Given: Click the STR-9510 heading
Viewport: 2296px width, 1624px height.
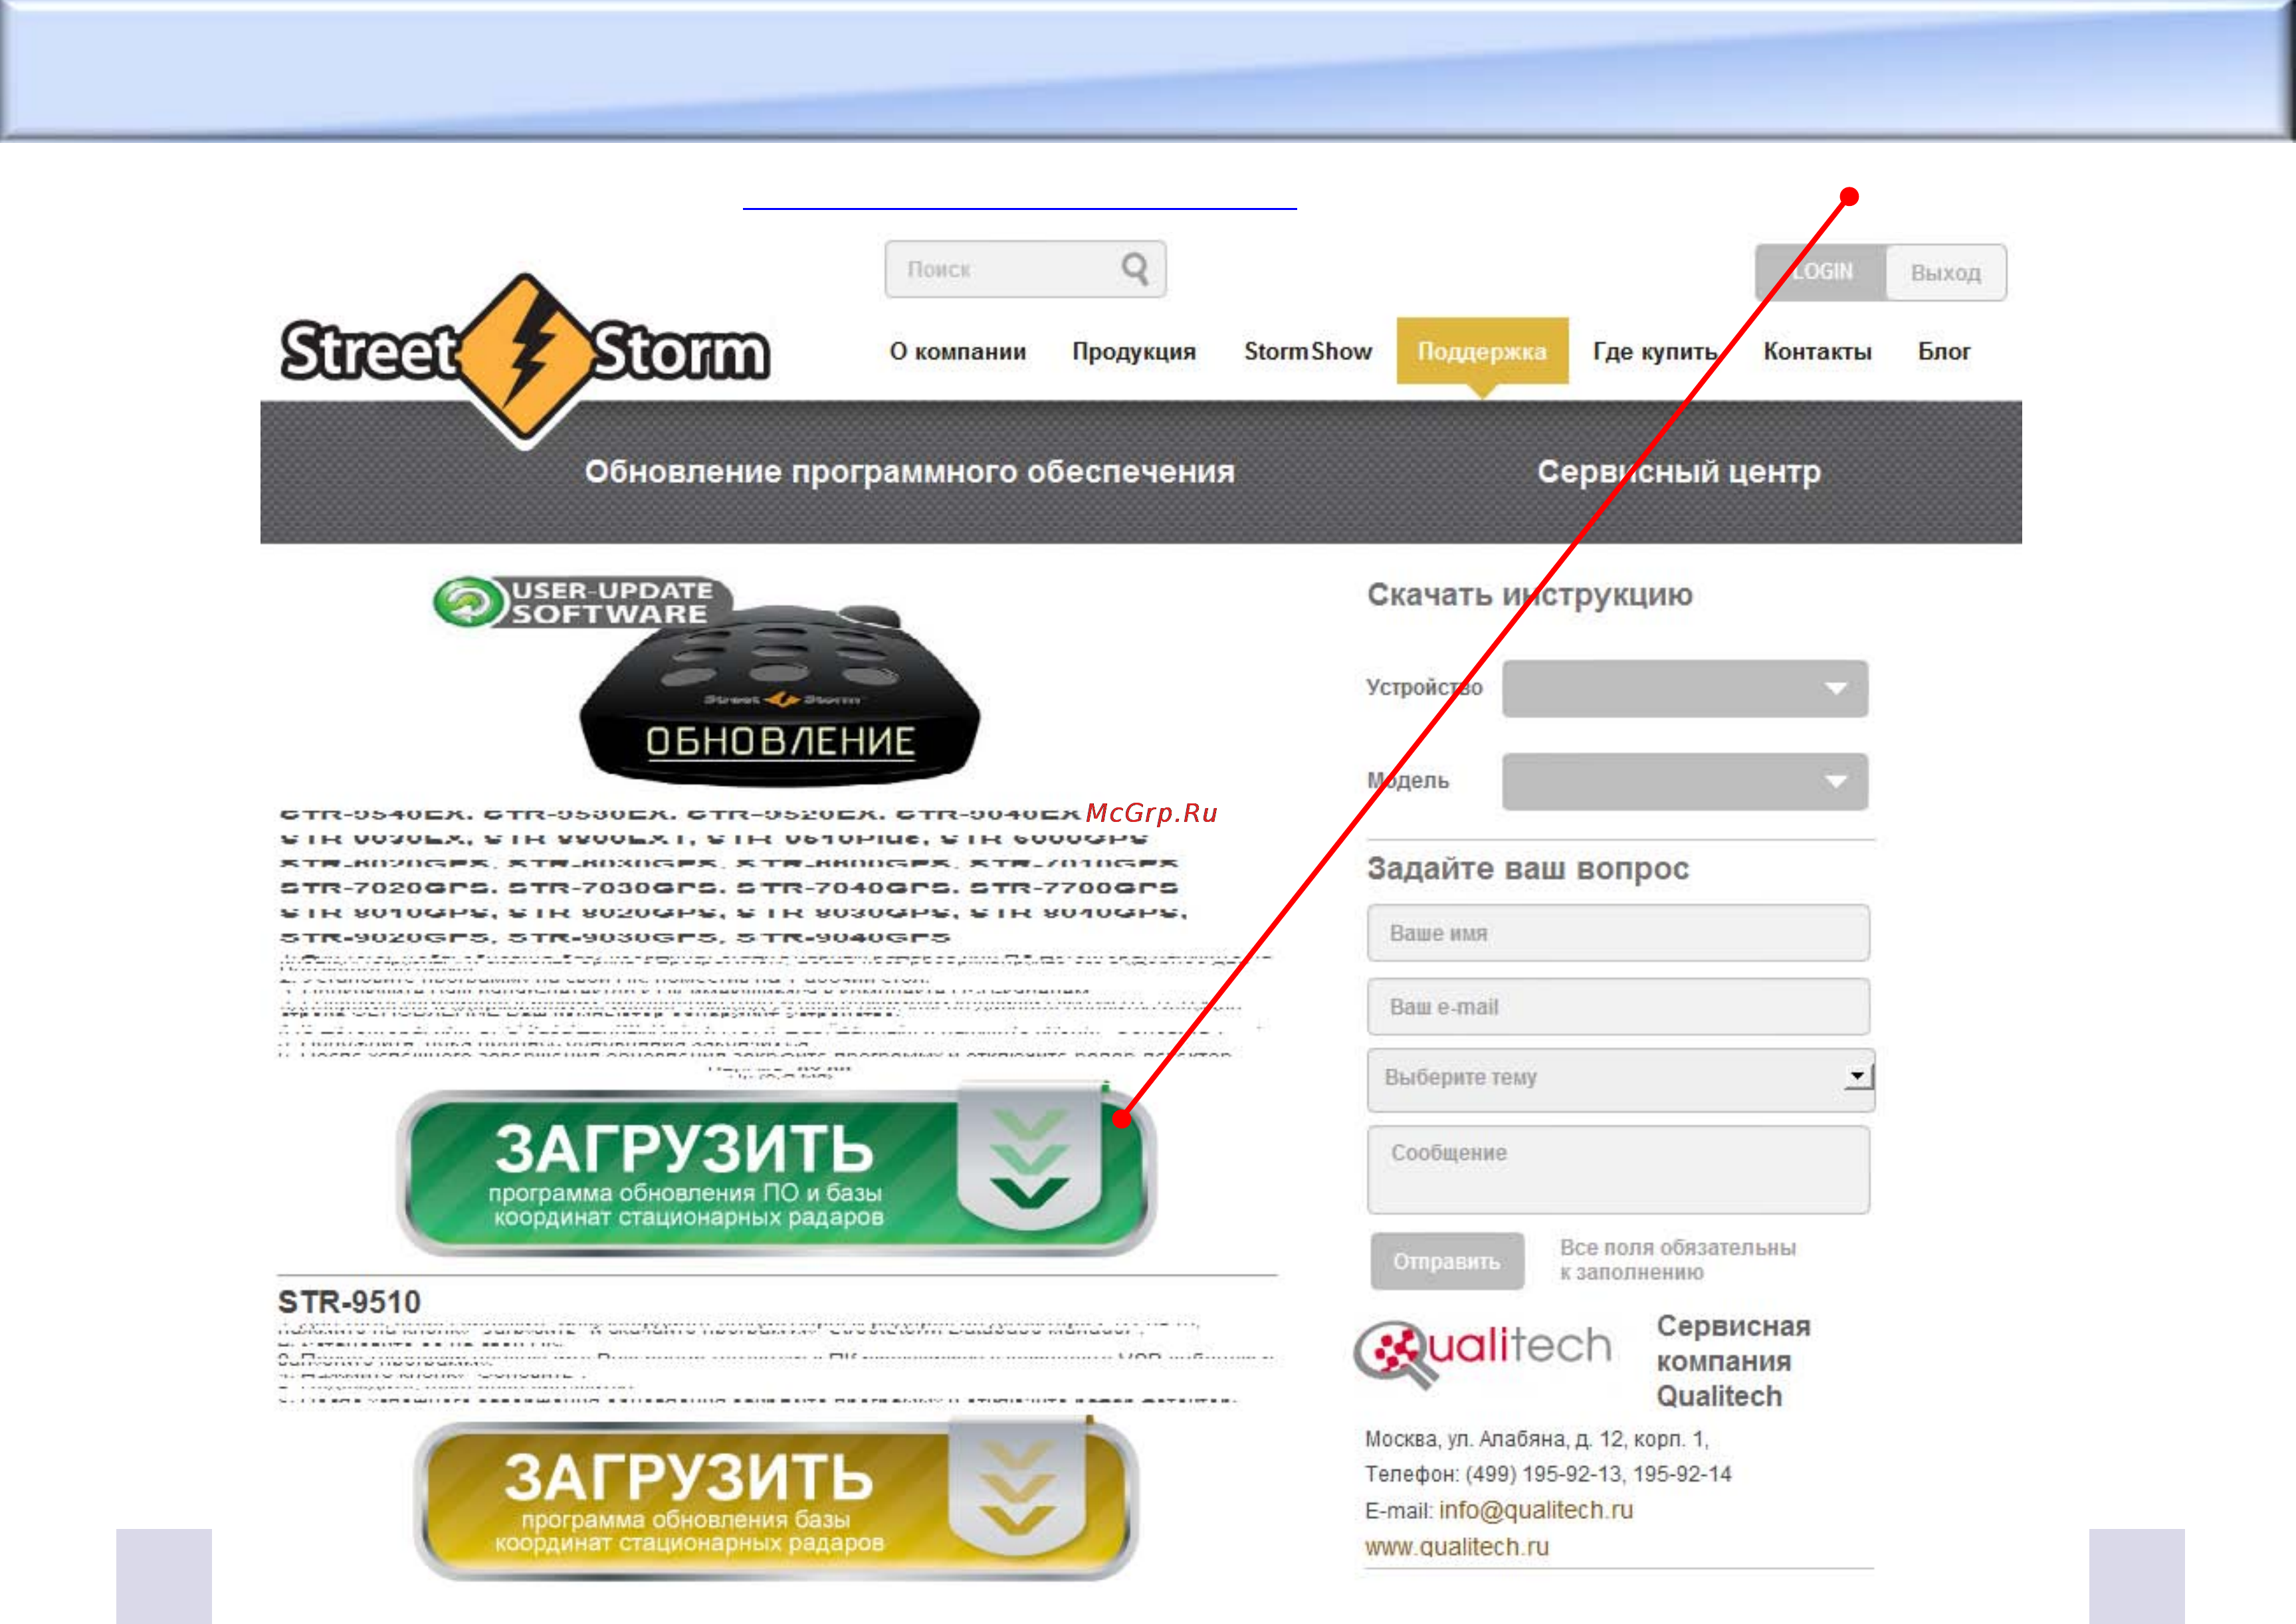Looking at the screenshot, I should (x=349, y=1302).
